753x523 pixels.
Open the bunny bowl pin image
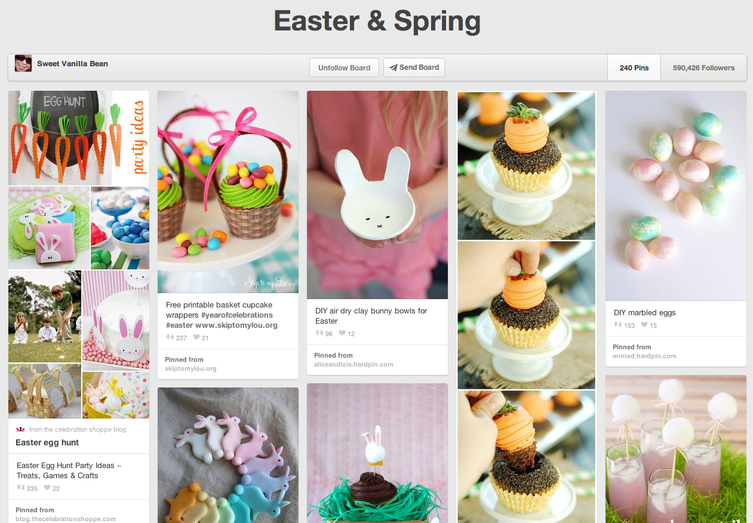tap(377, 195)
